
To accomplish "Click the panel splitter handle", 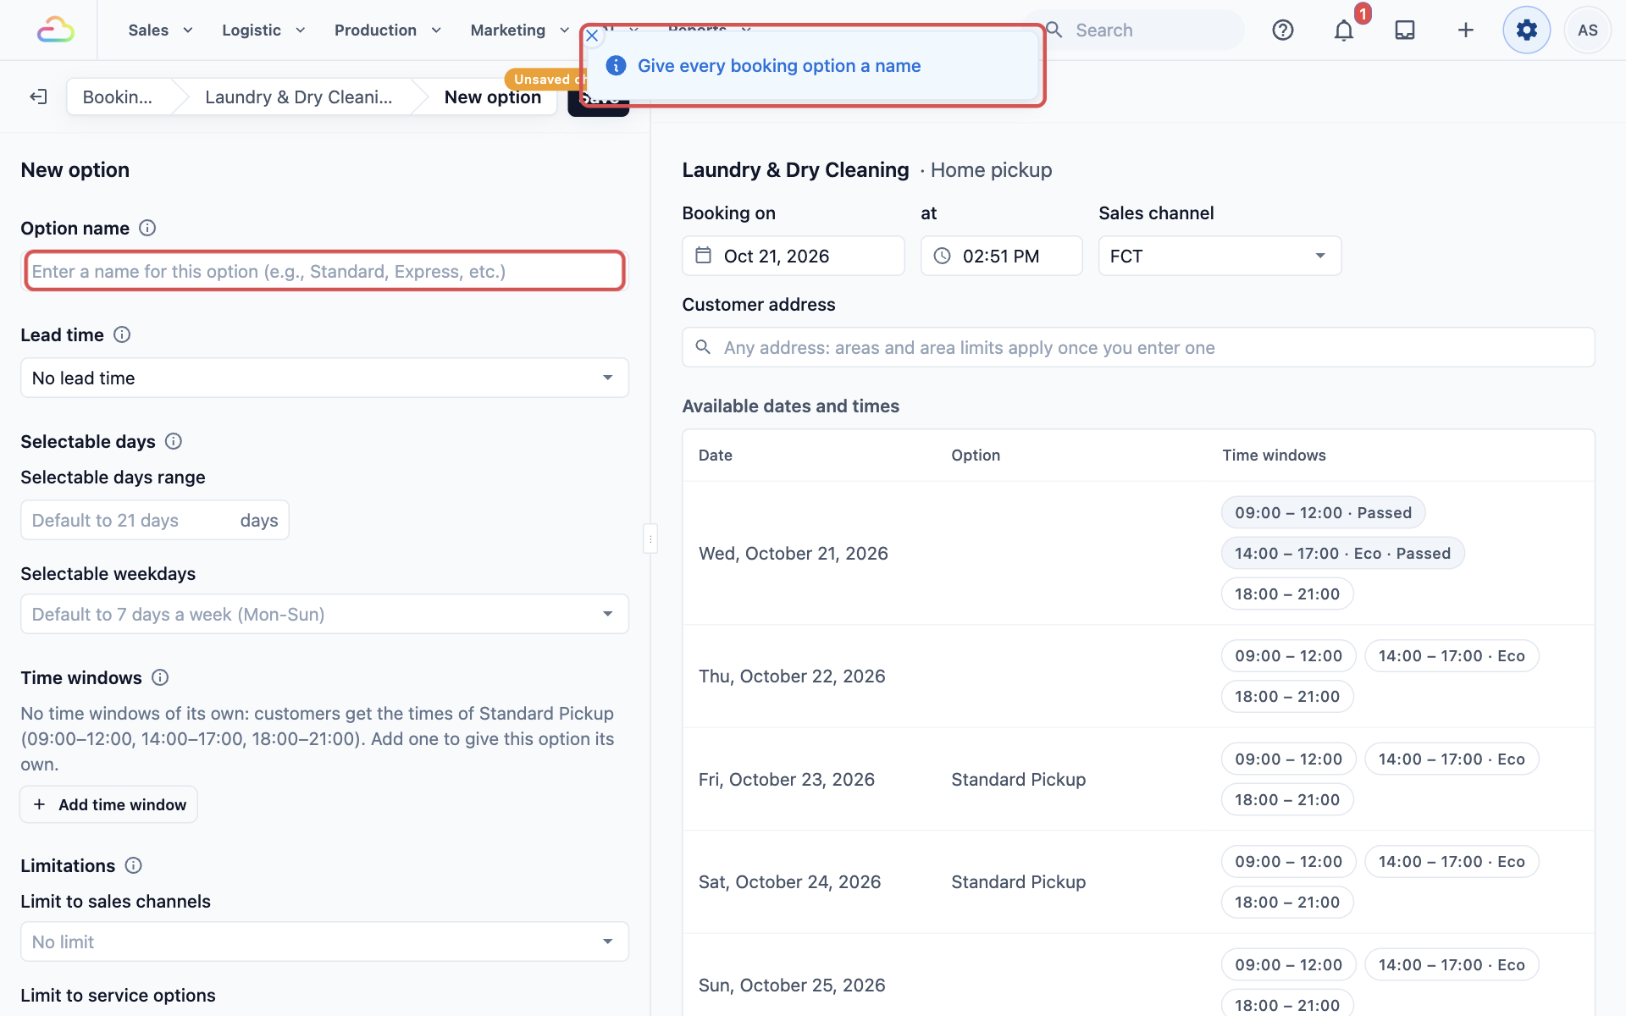I will (x=650, y=538).
